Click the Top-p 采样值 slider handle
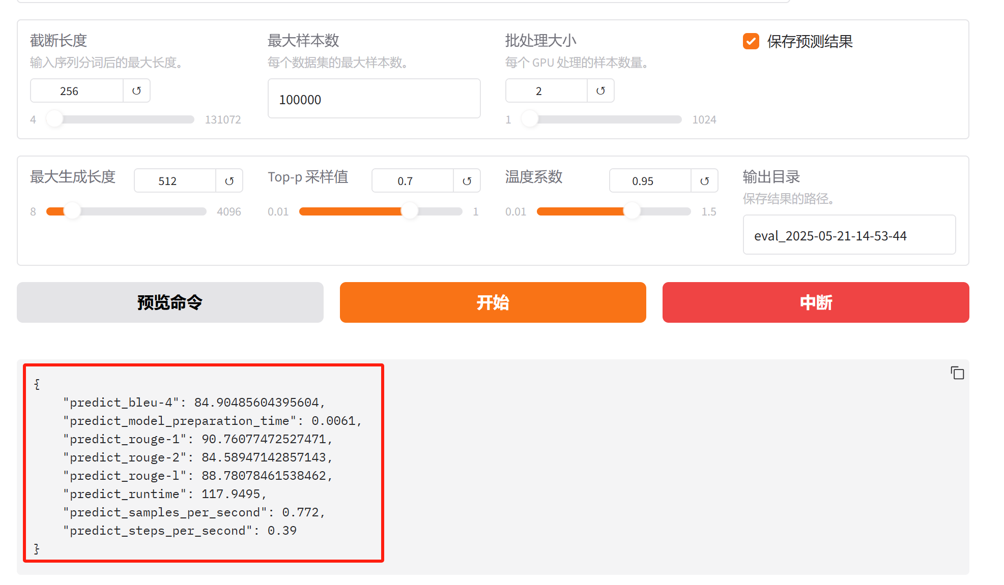 tap(410, 211)
